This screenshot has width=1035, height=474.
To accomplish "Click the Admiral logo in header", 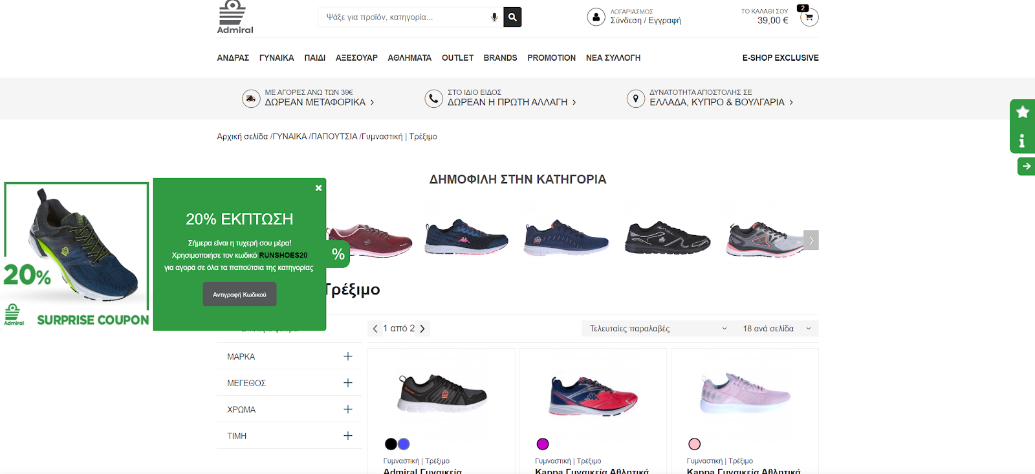I will 235,17.
